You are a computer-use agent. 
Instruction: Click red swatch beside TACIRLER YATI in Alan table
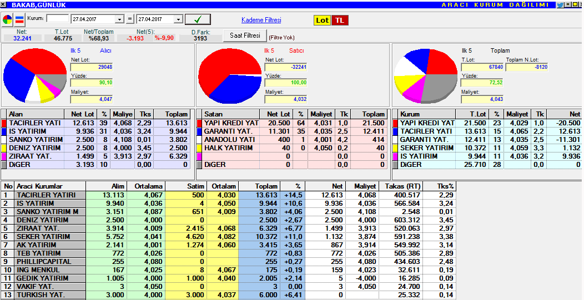tap(4, 123)
